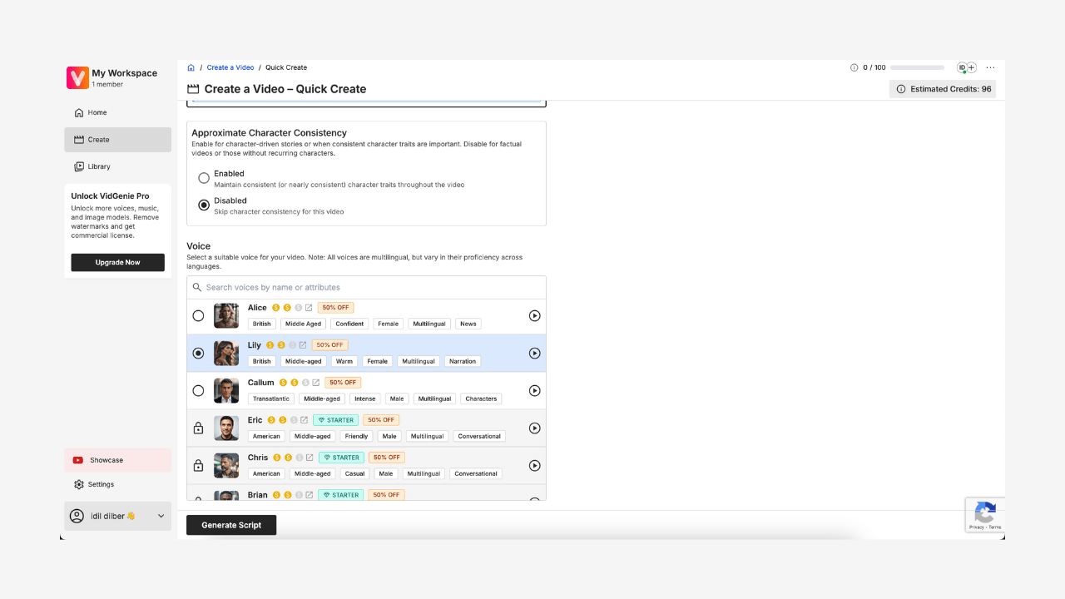Click Callum's portrait thumbnail
The width and height of the screenshot is (1065, 599).
[x=226, y=390]
